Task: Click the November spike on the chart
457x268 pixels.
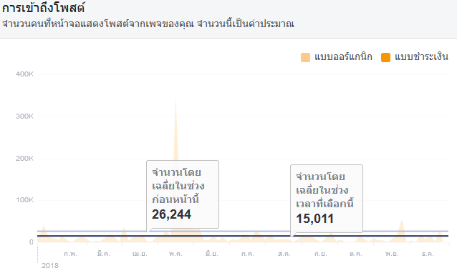Action: click(x=402, y=229)
